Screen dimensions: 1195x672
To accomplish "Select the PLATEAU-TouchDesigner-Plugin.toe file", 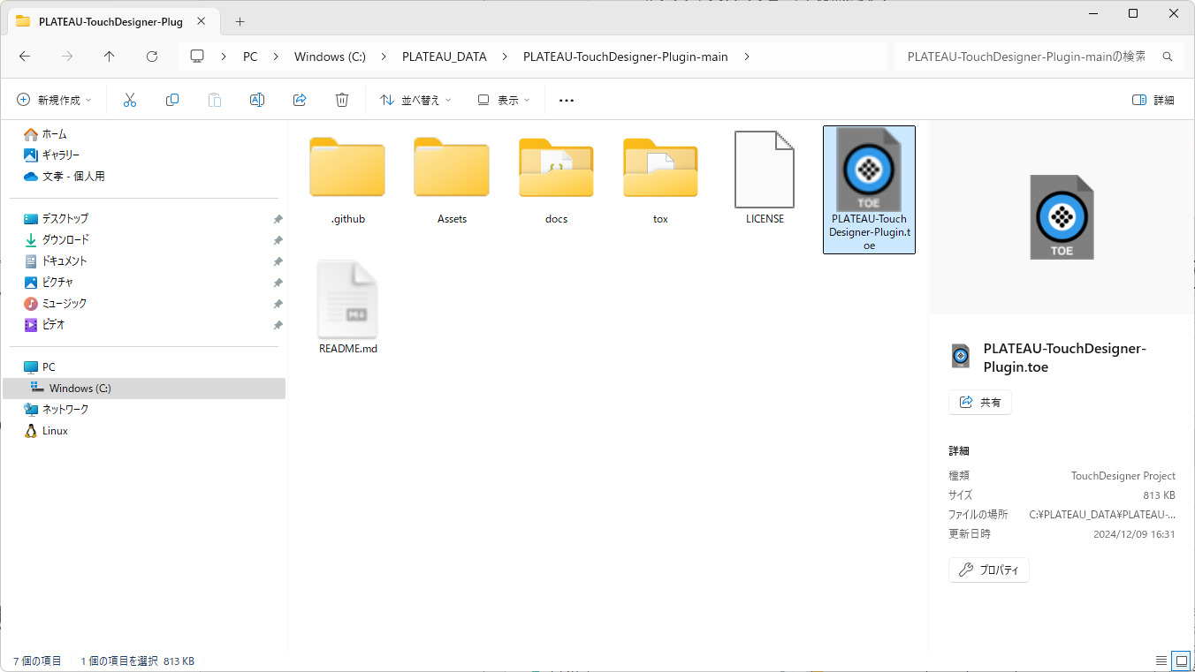I will click(869, 190).
